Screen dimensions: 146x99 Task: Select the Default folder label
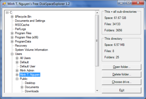24,62
